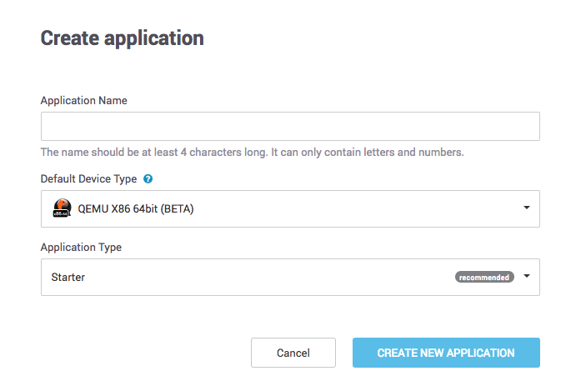Click the 'Application Type' label text
The height and width of the screenshot is (391, 581).
coord(80,247)
